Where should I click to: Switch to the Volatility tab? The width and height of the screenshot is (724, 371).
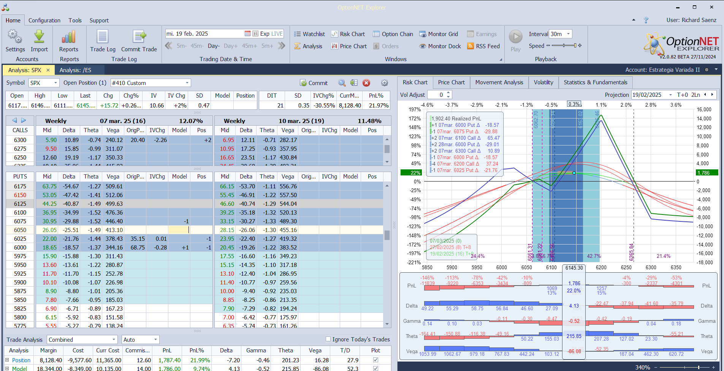[x=543, y=82]
